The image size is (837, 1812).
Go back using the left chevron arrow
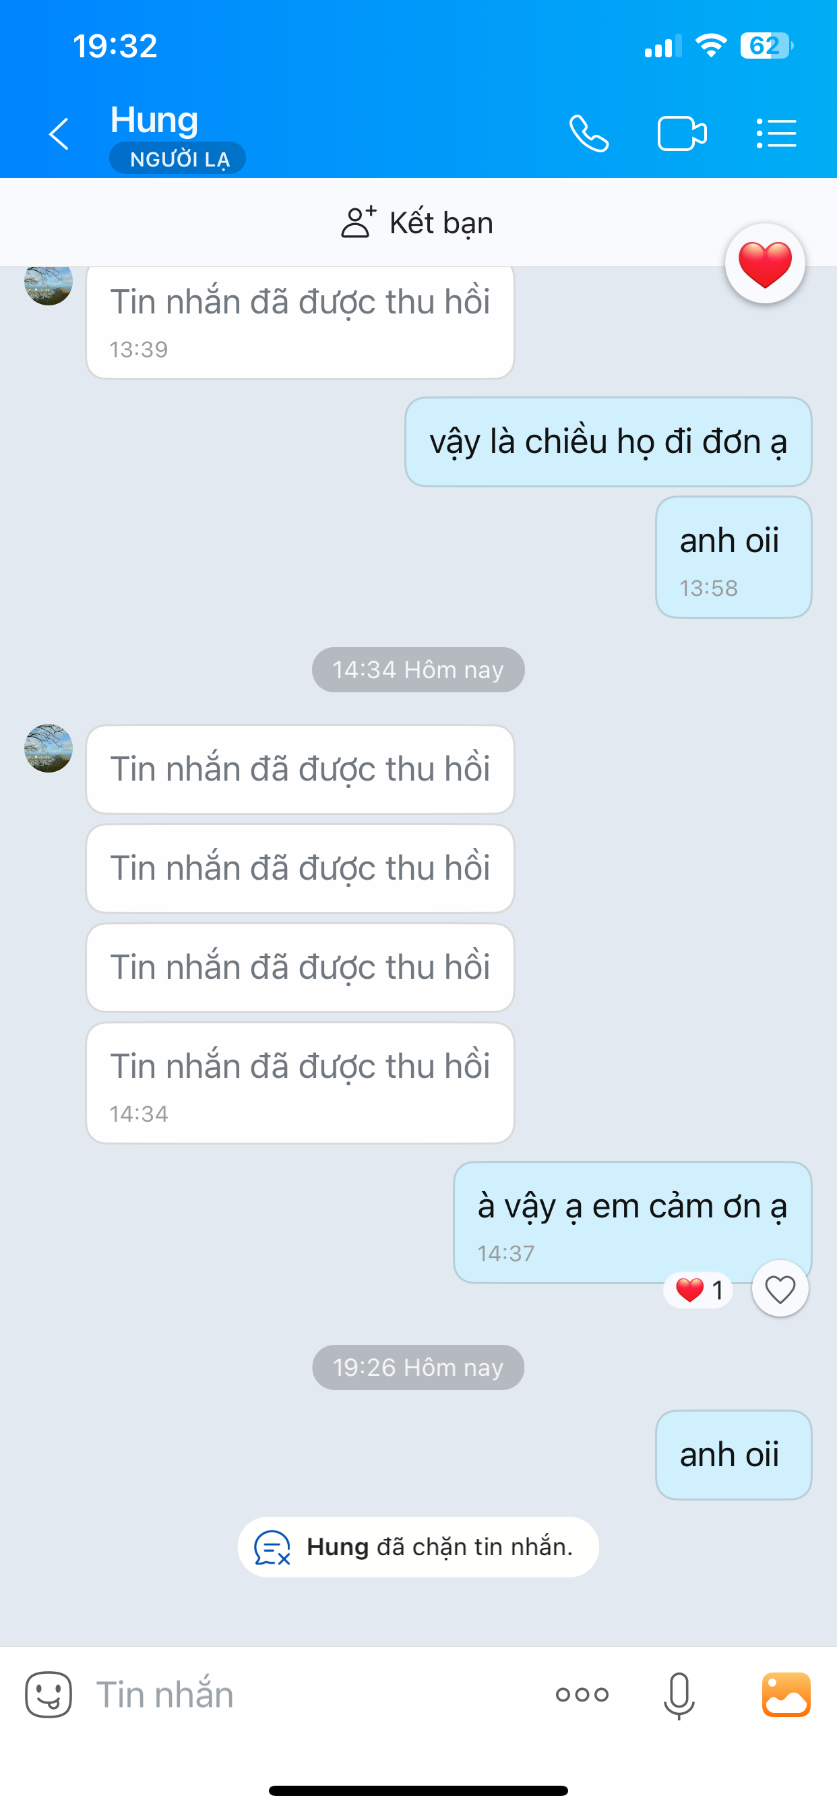59,133
